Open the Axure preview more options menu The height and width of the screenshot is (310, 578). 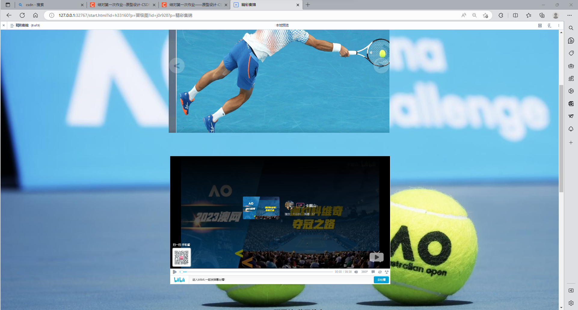[x=559, y=26]
